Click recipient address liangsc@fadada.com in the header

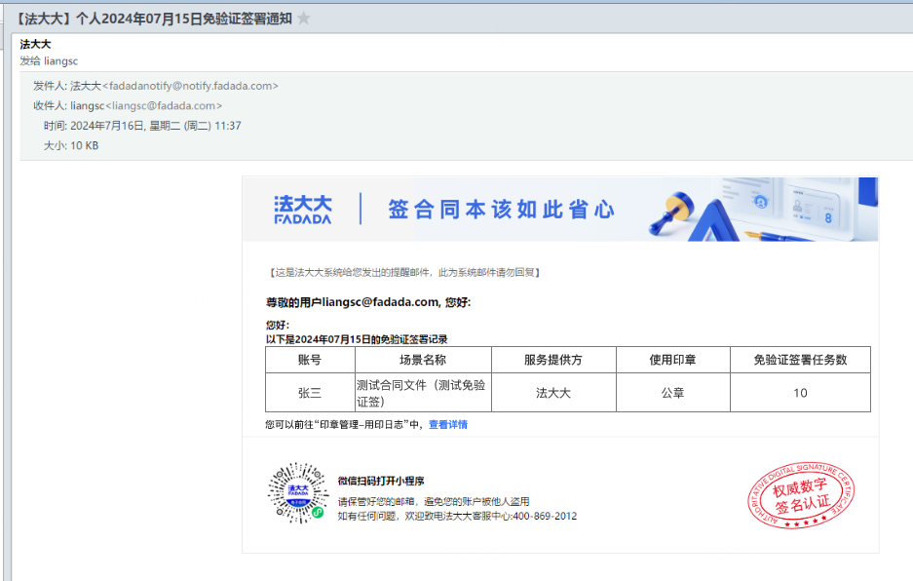point(164,105)
